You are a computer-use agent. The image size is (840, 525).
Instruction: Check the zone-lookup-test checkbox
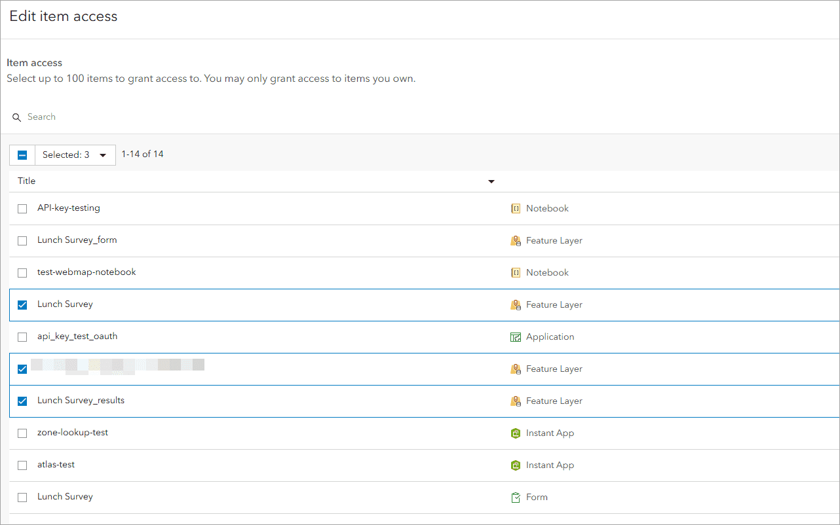click(x=22, y=433)
